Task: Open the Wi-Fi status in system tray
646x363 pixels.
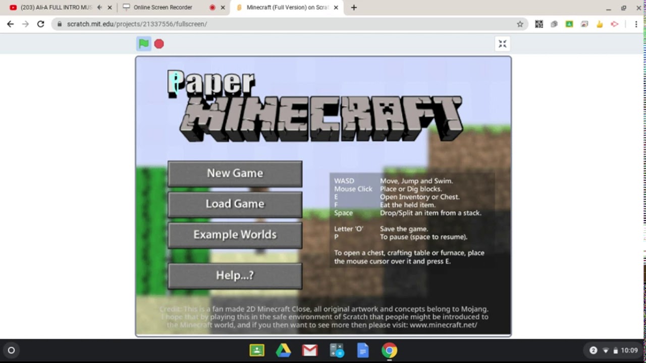Action: [606, 350]
